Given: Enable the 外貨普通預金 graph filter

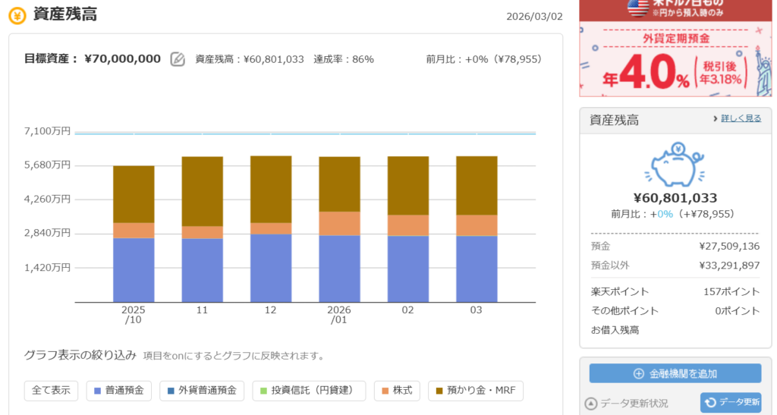Looking at the screenshot, I should (202, 391).
